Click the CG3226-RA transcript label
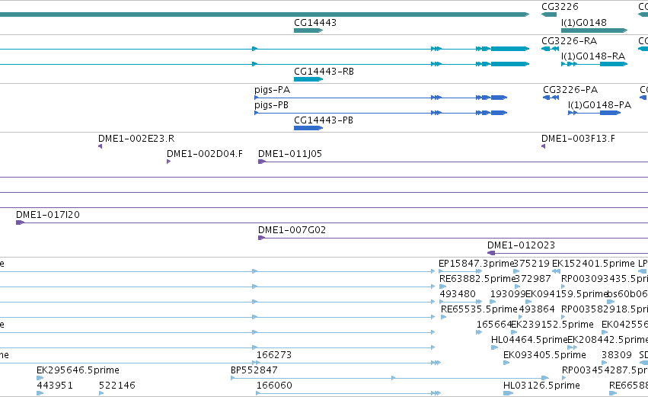648x397 pixels. pos(569,41)
